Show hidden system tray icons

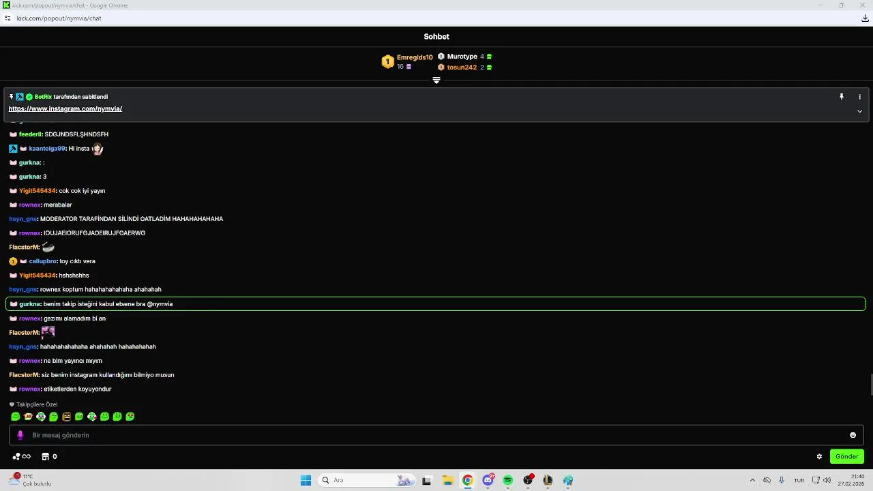[x=752, y=480]
